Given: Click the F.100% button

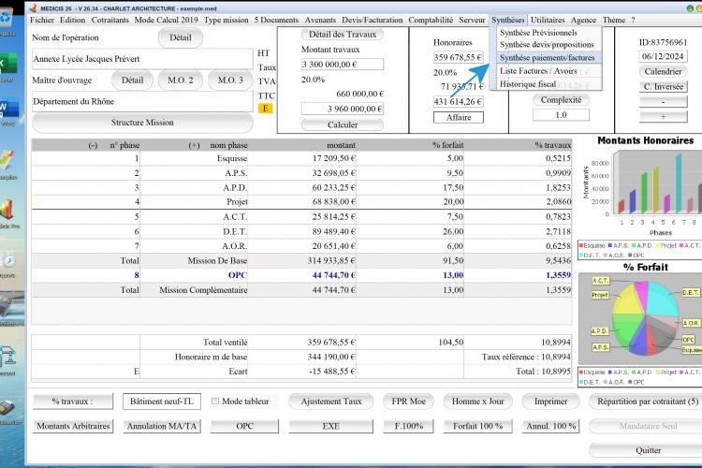Looking at the screenshot, I should 408,427.
